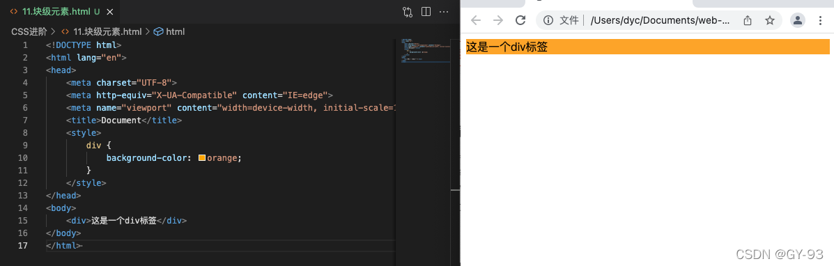Bookmark this page with star icon

770,20
